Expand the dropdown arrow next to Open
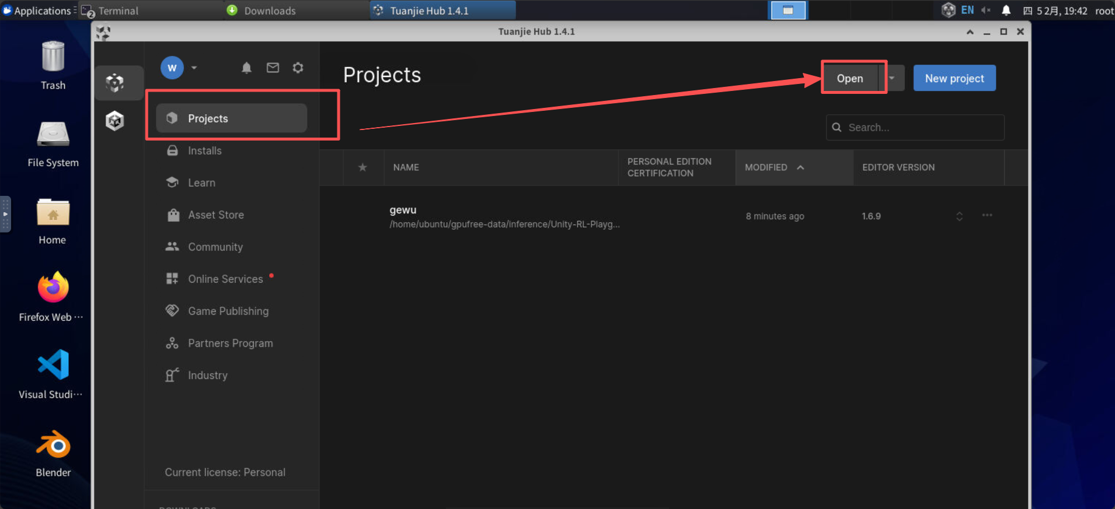 (x=892, y=78)
